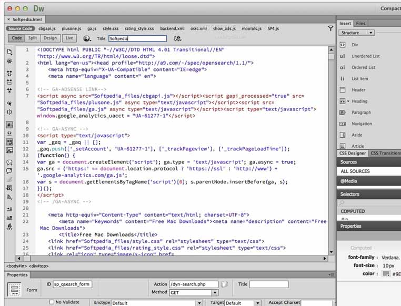
Task: Switch to Design view
Action: coord(50,38)
